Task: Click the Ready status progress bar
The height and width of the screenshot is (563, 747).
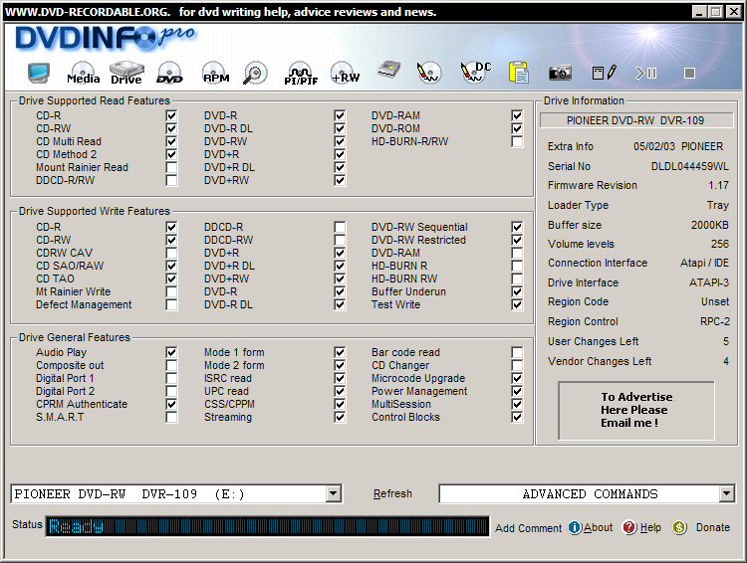Action: pyautogui.click(x=267, y=526)
